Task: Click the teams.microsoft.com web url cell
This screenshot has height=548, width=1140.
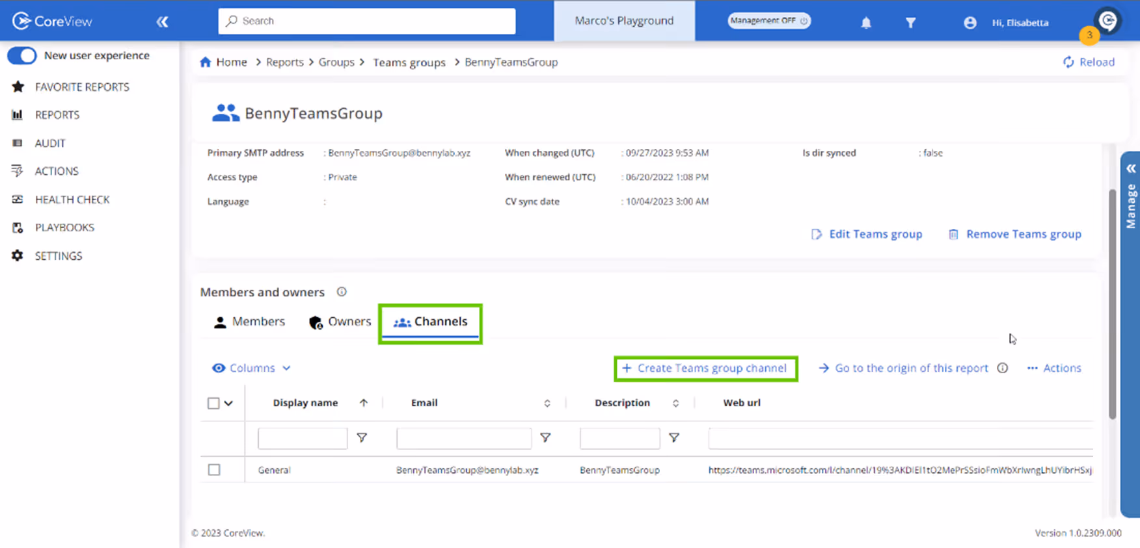Action: [901, 470]
